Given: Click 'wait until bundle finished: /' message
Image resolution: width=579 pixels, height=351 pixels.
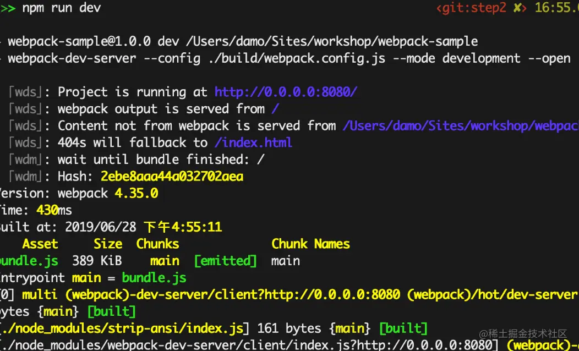Looking at the screenshot, I should point(161,160).
